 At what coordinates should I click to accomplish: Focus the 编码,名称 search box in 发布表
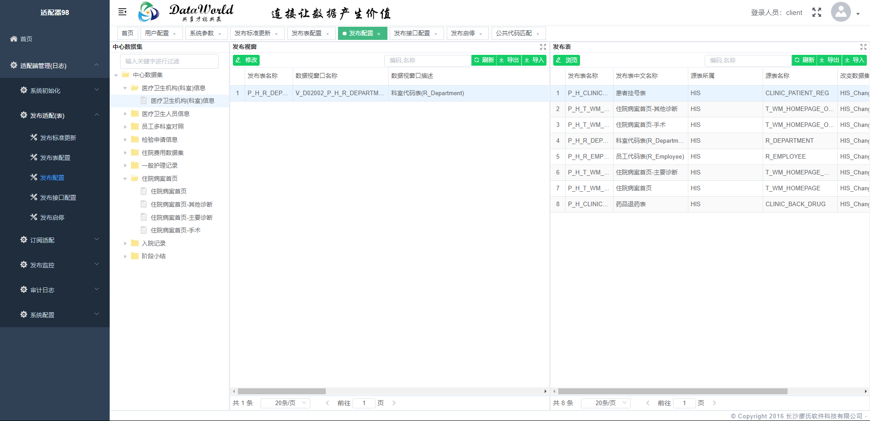[x=748, y=60]
